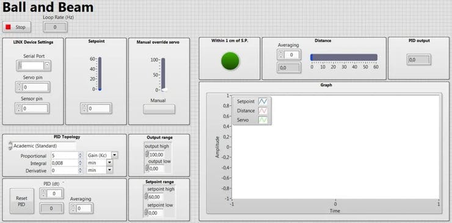Click the Distance horizontal slider bar
Screen dimensions: 452x223
pyautogui.click(x=344, y=57)
